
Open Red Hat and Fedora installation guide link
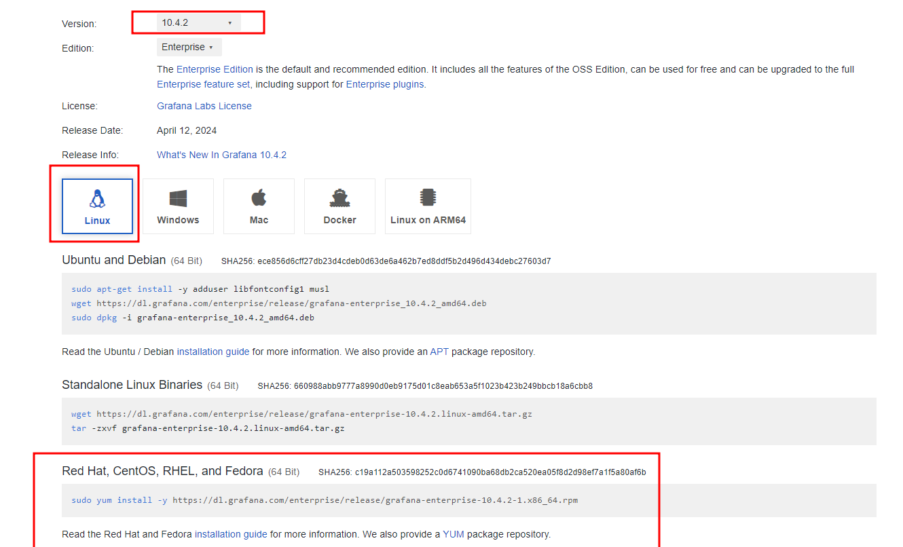pyautogui.click(x=231, y=534)
